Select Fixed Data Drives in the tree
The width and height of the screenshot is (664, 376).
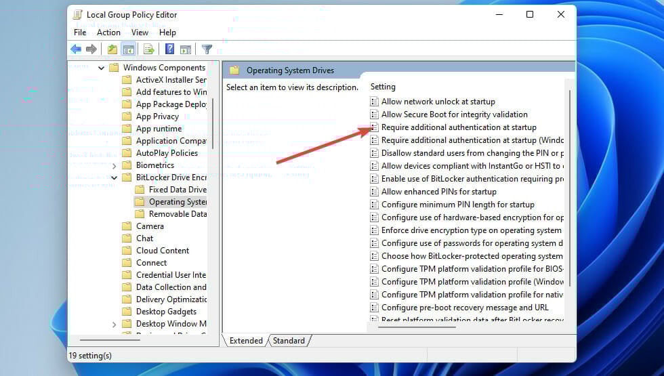(178, 190)
